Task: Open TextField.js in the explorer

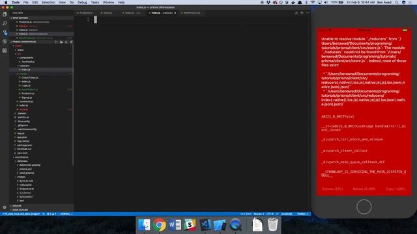Action: 28,62
